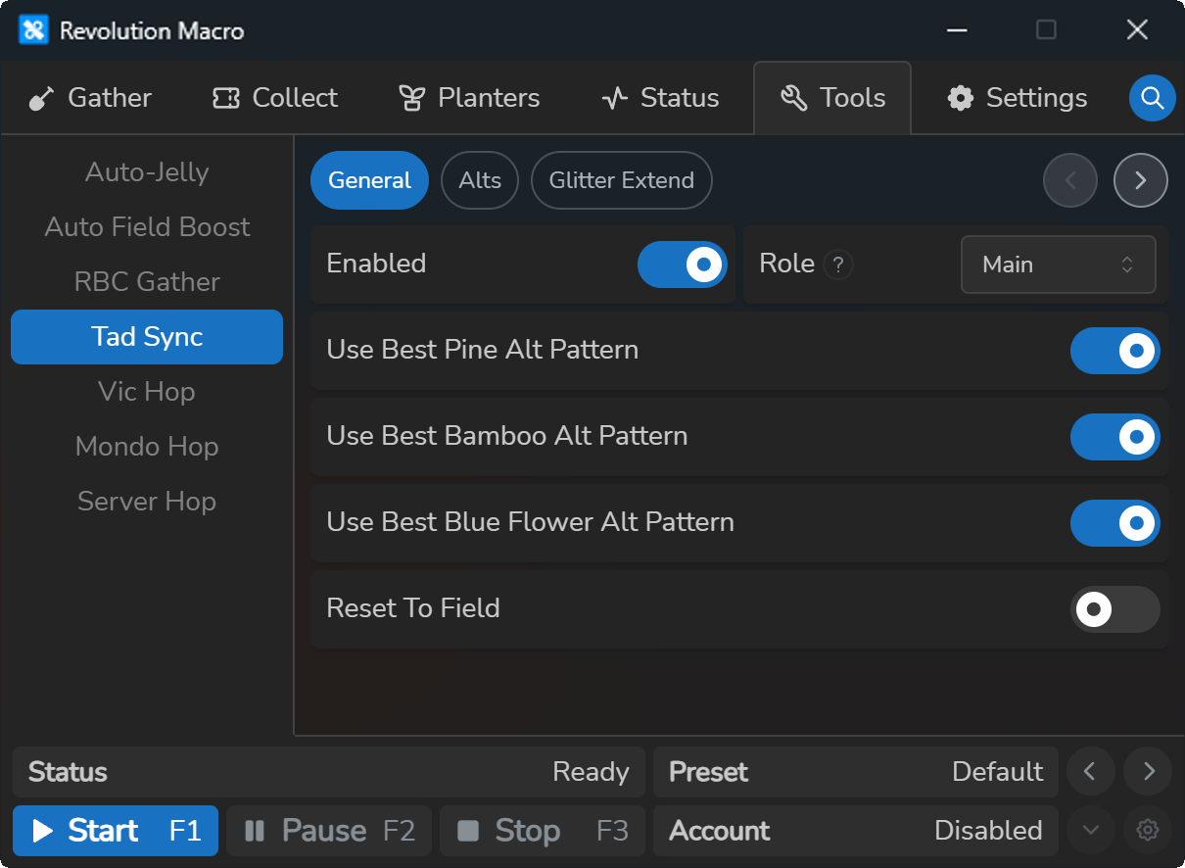Switch to the Glitter Extend sub-tab
The image size is (1185, 868).
pos(621,180)
